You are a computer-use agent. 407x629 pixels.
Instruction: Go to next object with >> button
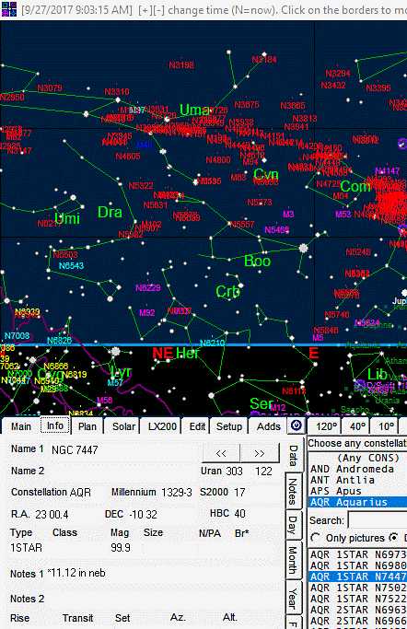[x=260, y=453]
